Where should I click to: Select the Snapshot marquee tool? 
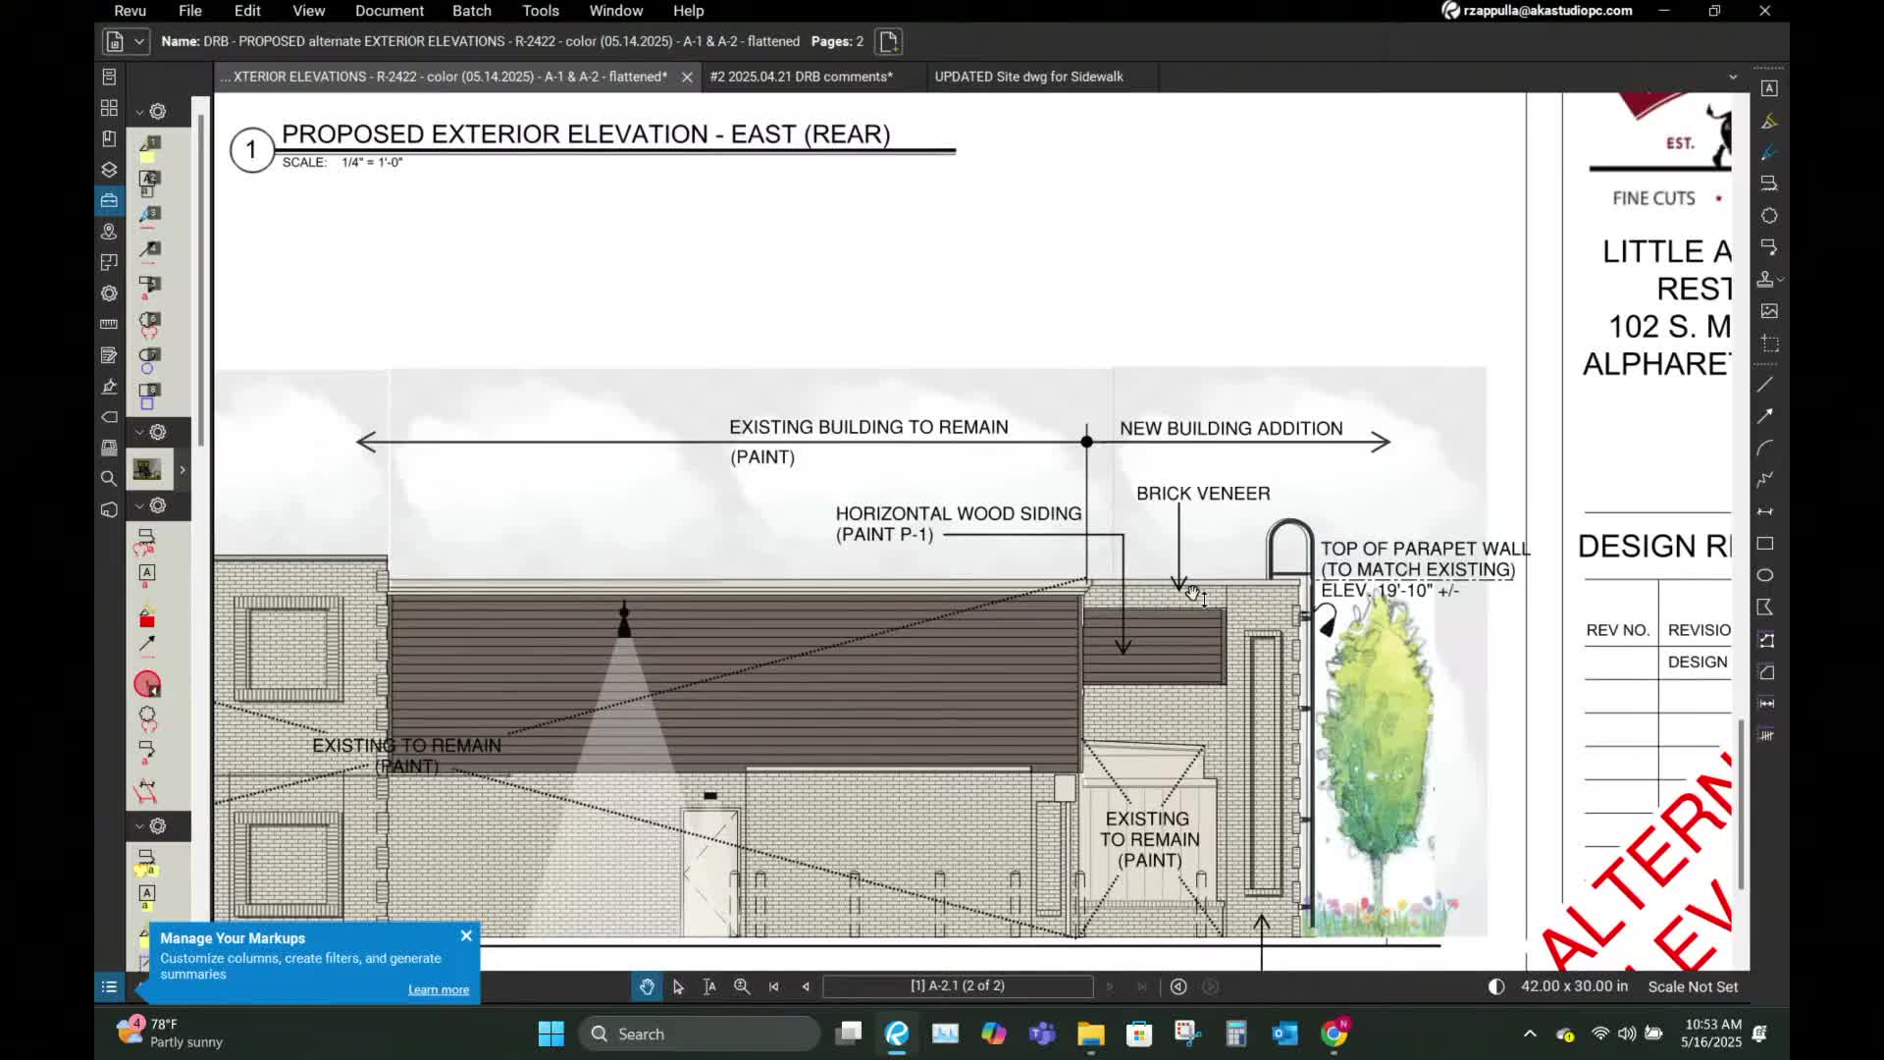[x=1768, y=344]
